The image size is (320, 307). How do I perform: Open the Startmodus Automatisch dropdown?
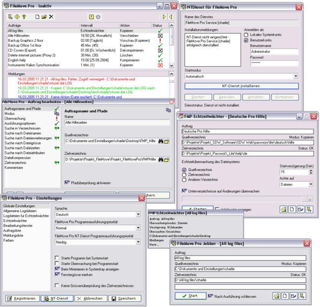coord(296,76)
